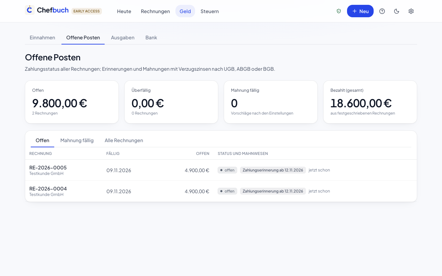The width and height of the screenshot is (442, 276).
Task: Open the Bank tab
Action: [151, 38]
